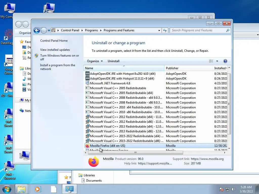Select Libraries in bottom background Explorer window
This screenshot has height=194, width=259.
pyautogui.click(x=87, y=175)
